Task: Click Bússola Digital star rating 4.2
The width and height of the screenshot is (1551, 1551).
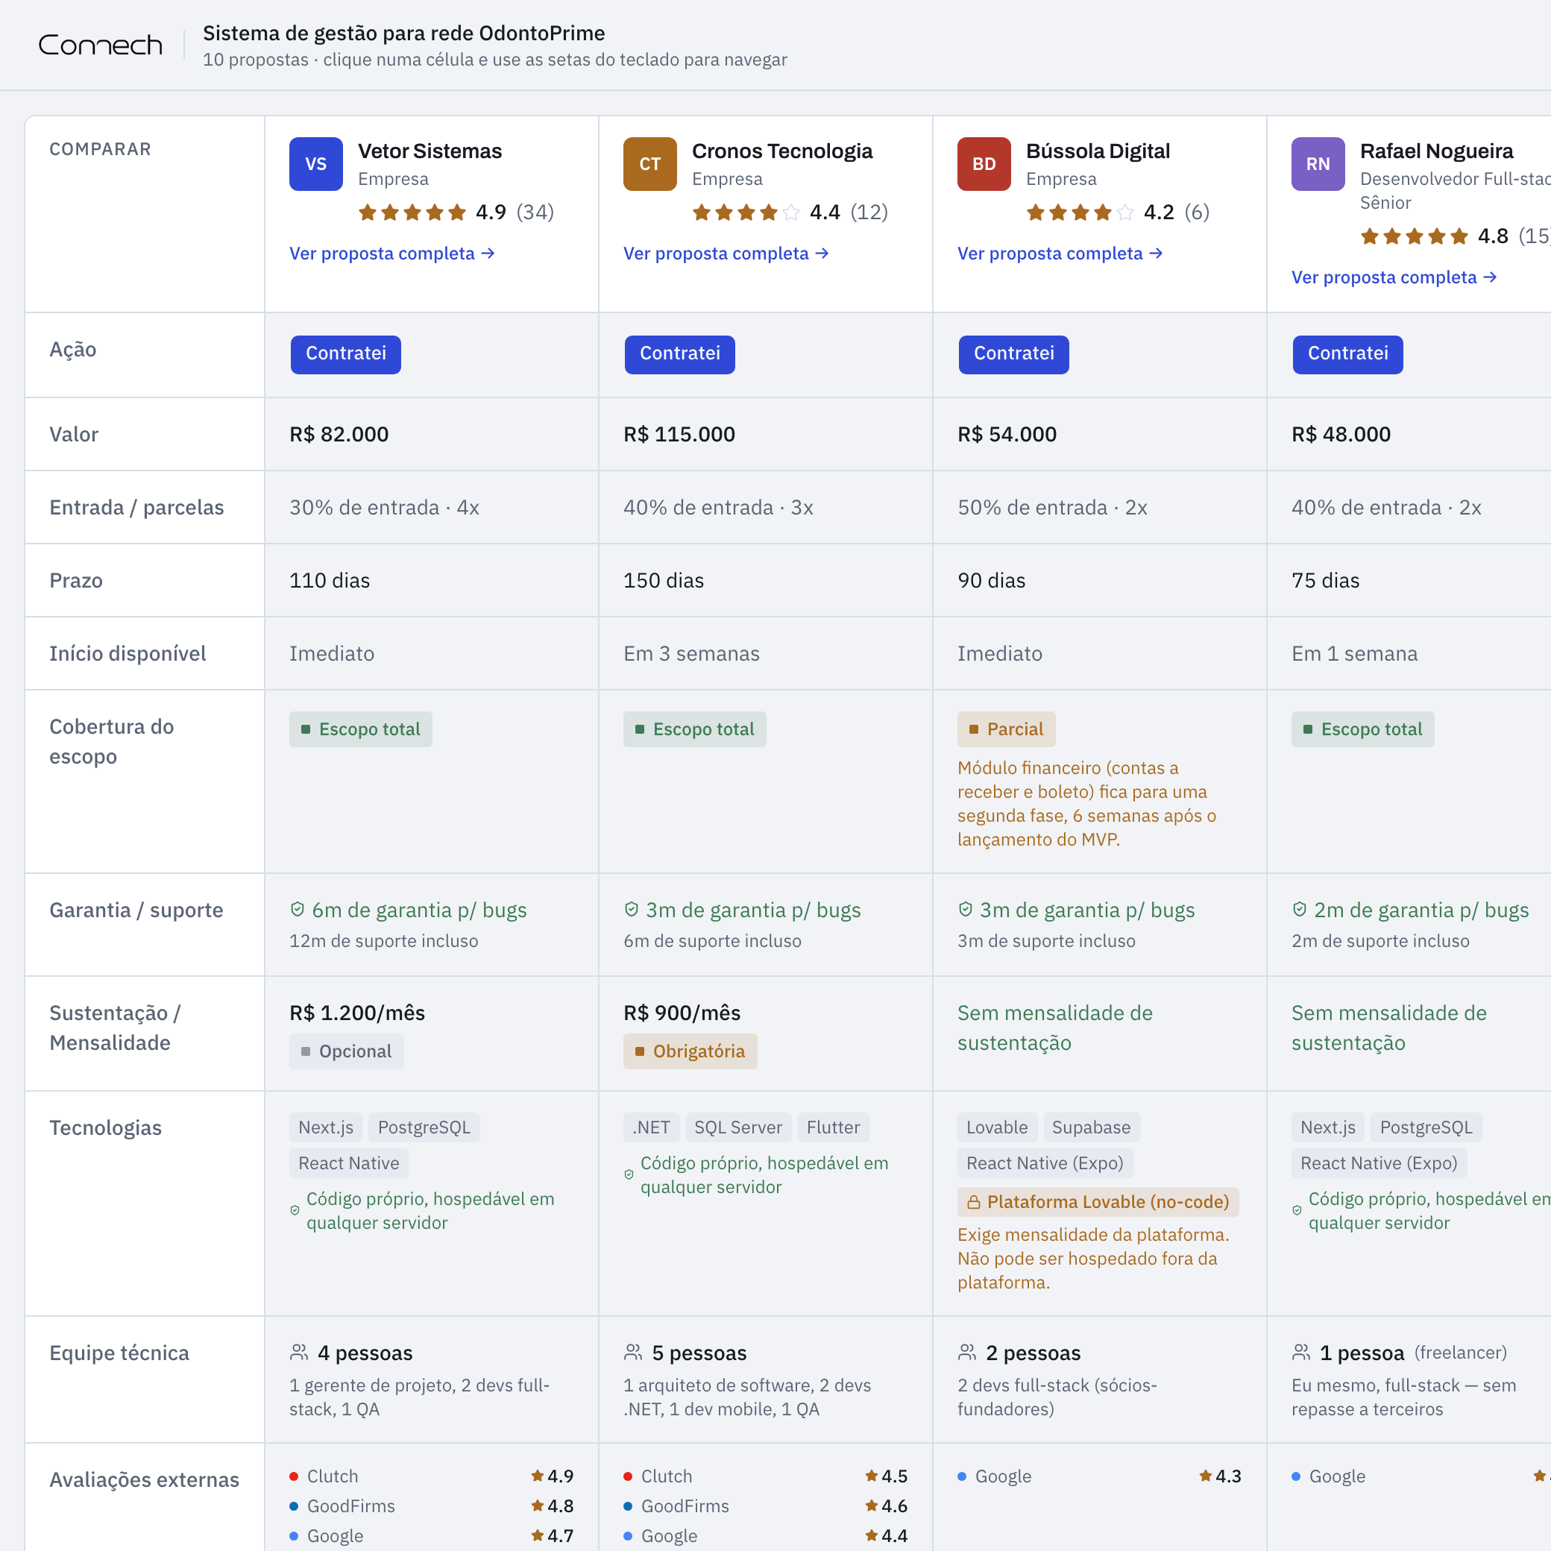Action: click(1118, 212)
